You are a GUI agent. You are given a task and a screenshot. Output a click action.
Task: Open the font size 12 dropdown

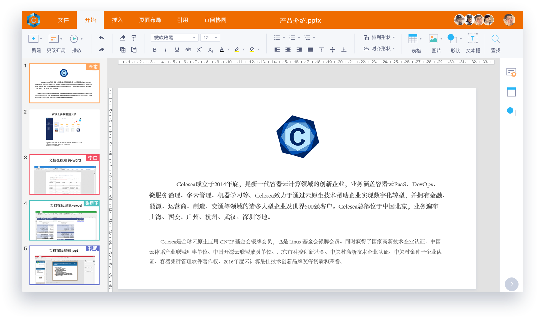(x=210, y=38)
